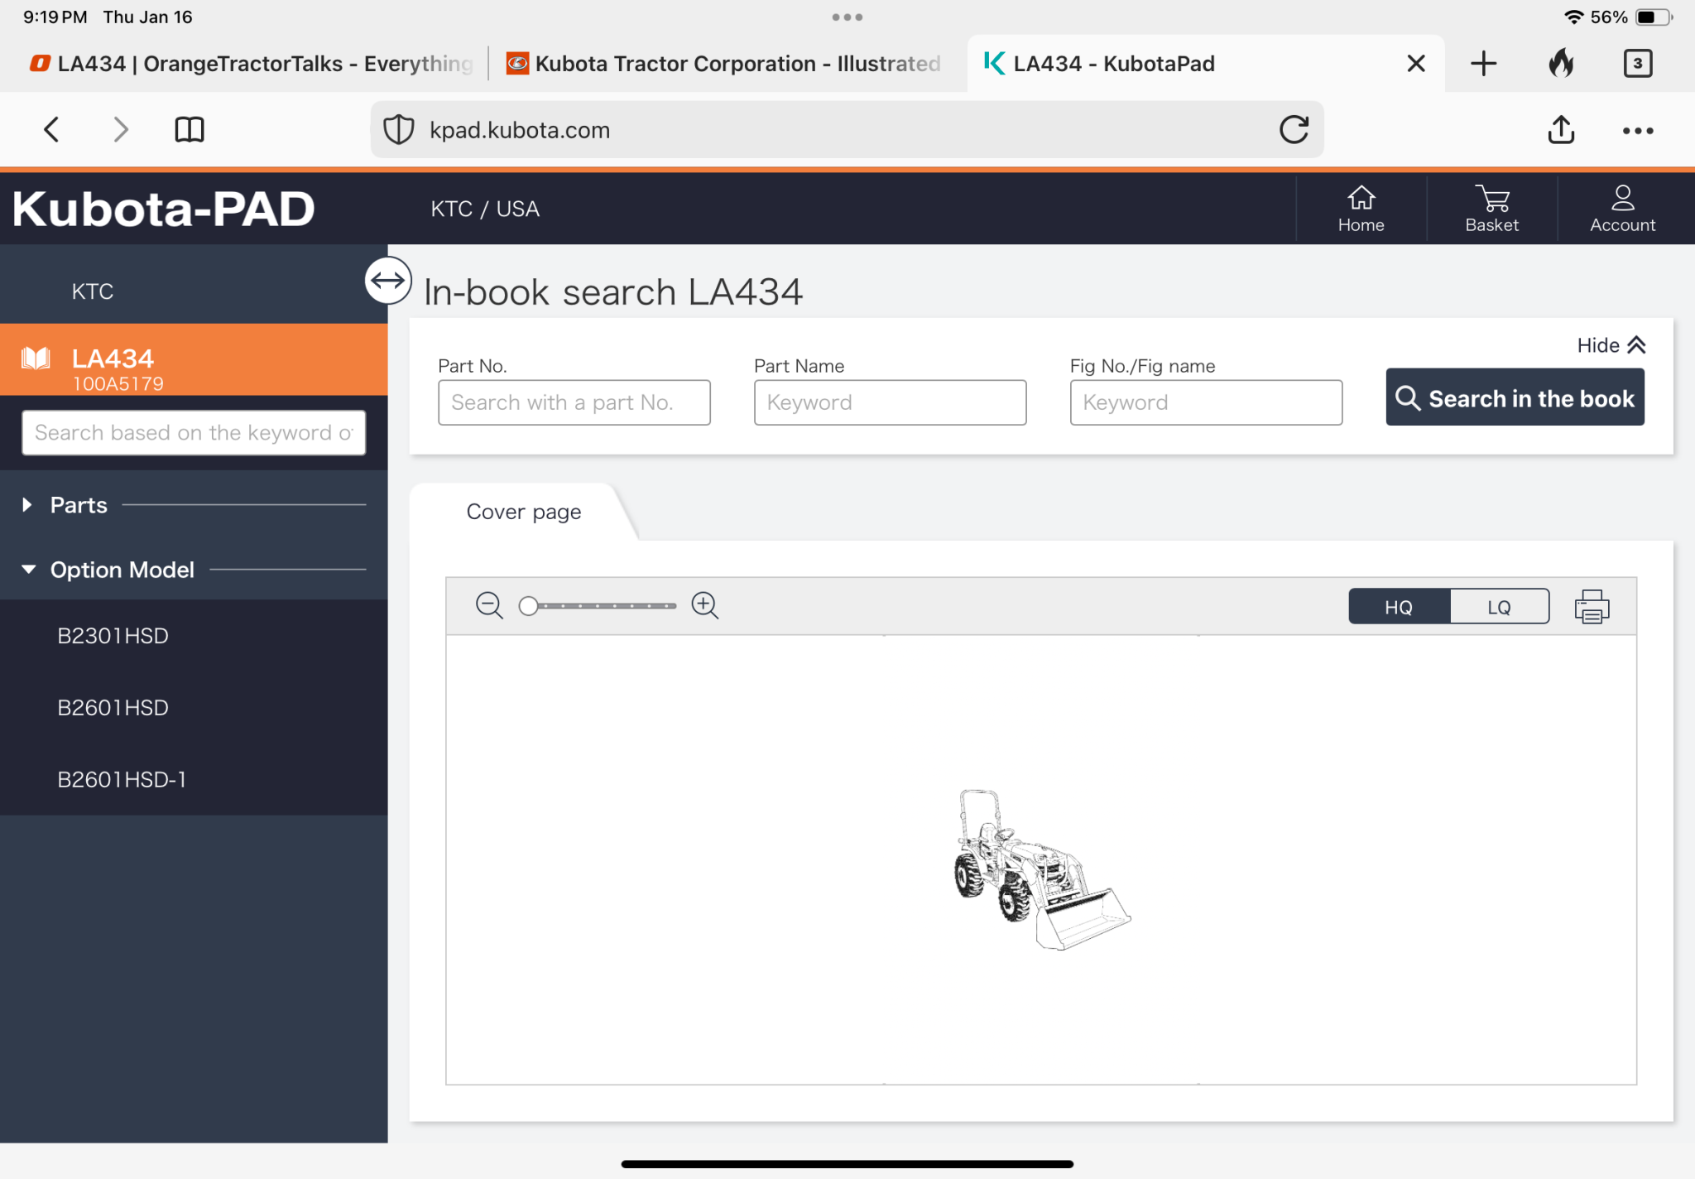Collapse sidebar with the double-arrow toggle

388,281
